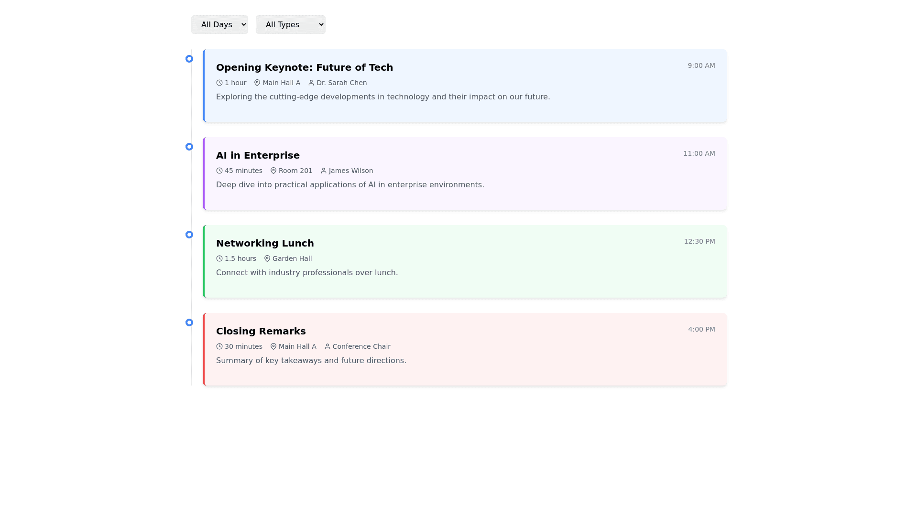Click person icon next to Conference Chair
The width and height of the screenshot is (918, 516).
[328, 346]
